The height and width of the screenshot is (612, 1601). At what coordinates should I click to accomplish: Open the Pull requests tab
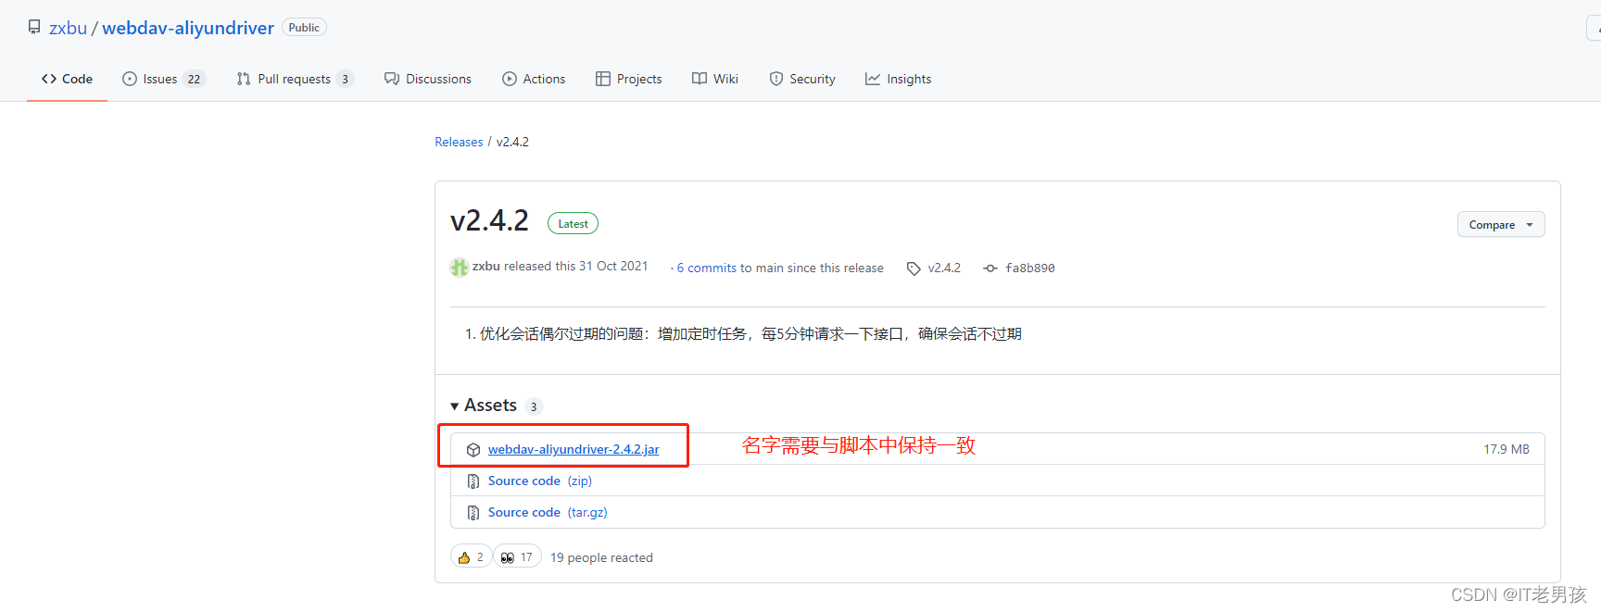tap(295, 79)
